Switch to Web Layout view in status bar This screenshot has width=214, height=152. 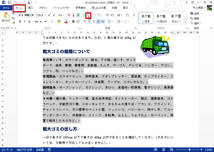[171, 149]
